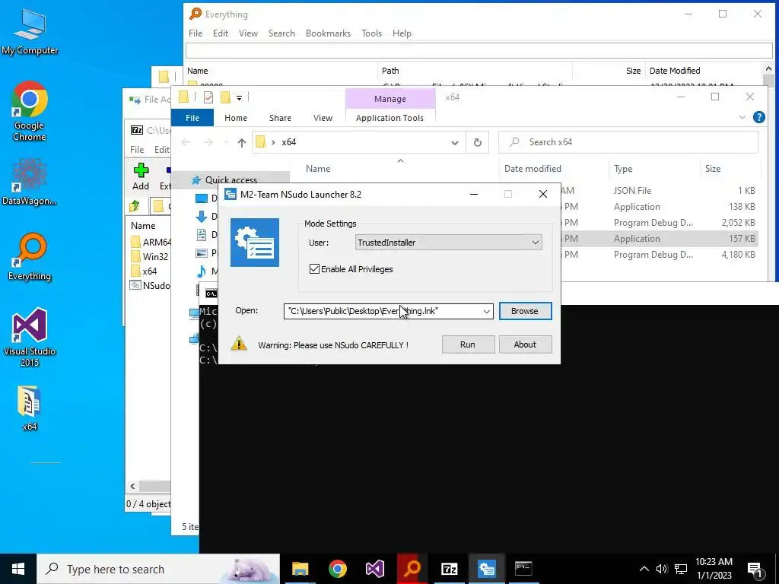The height and width of the screenshot is (584, 779).
Task: Go up one folder level in Explorer
Action: [x=241, y=142]
